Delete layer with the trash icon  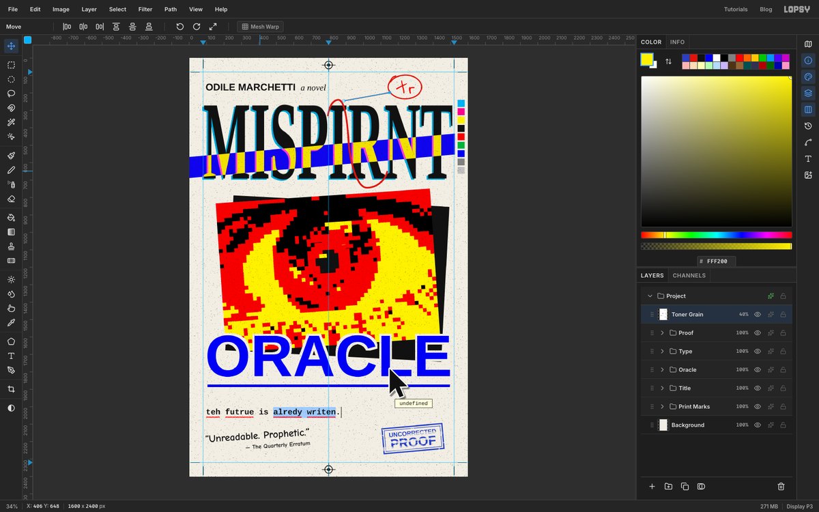tap(781, 487)
